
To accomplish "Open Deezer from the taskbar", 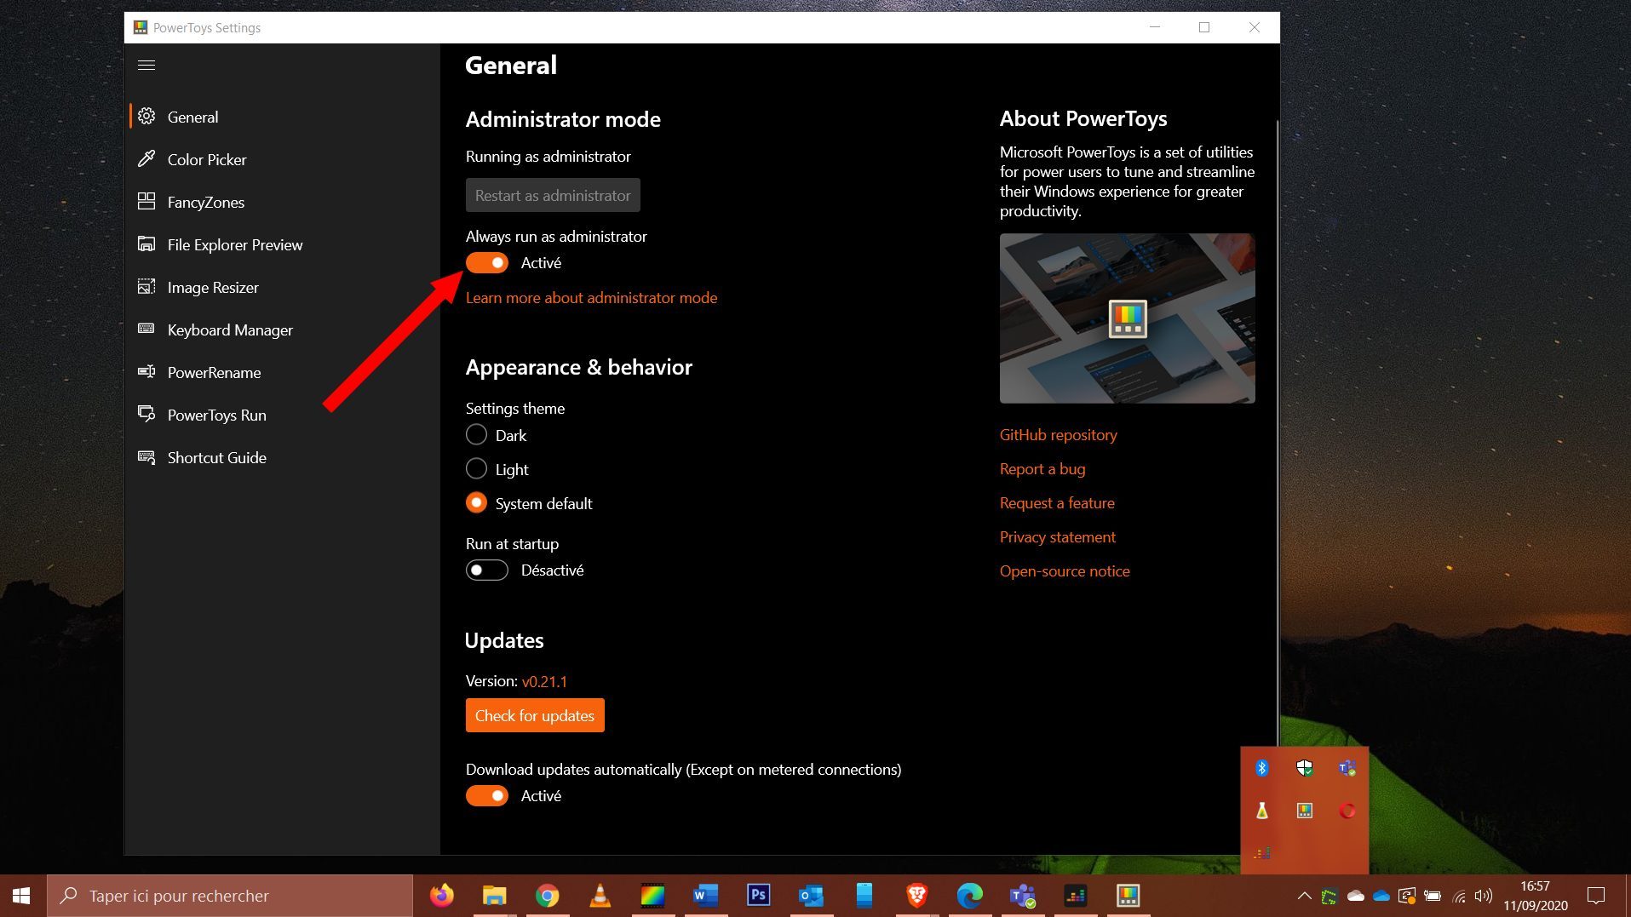I will coord(1075,896).
